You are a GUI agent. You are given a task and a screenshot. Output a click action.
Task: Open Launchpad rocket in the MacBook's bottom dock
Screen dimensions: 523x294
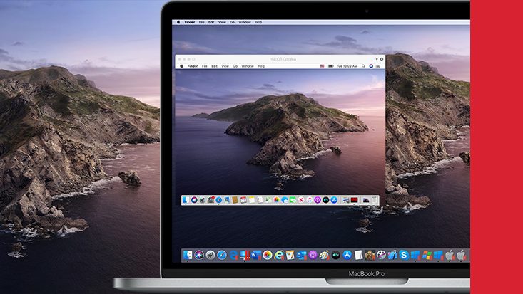(x=210, y=255)
